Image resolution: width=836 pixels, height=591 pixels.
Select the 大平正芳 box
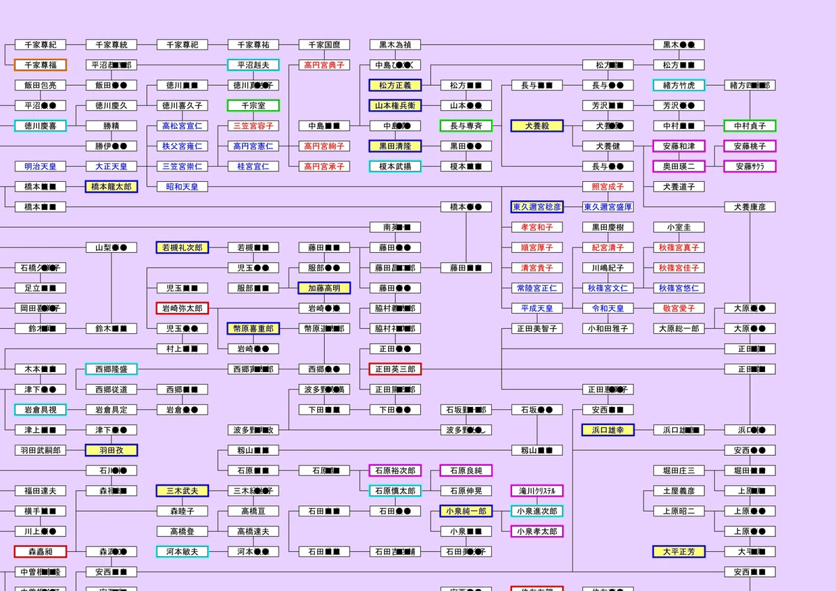pos(680,551)
